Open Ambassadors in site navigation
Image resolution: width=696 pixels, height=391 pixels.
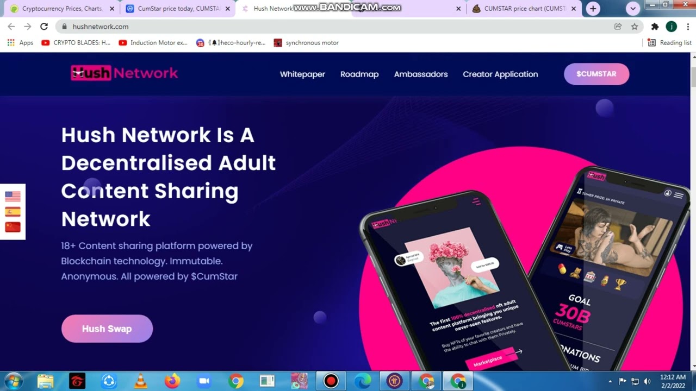[421, 74]
